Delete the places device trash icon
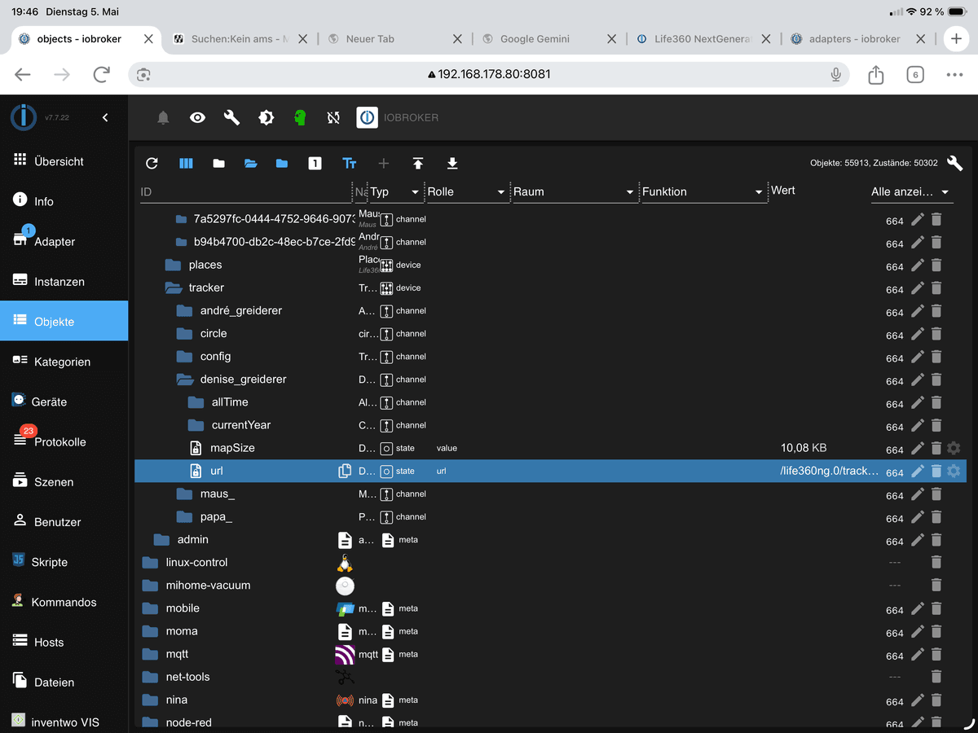 [x=936, y=265]
